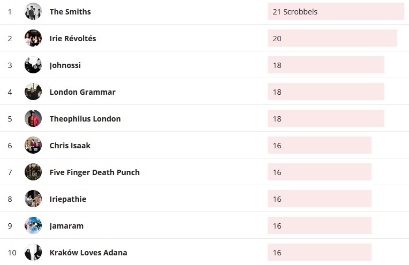
Task: Click the Jamaram avatar thumbnail
Action: 33,225
